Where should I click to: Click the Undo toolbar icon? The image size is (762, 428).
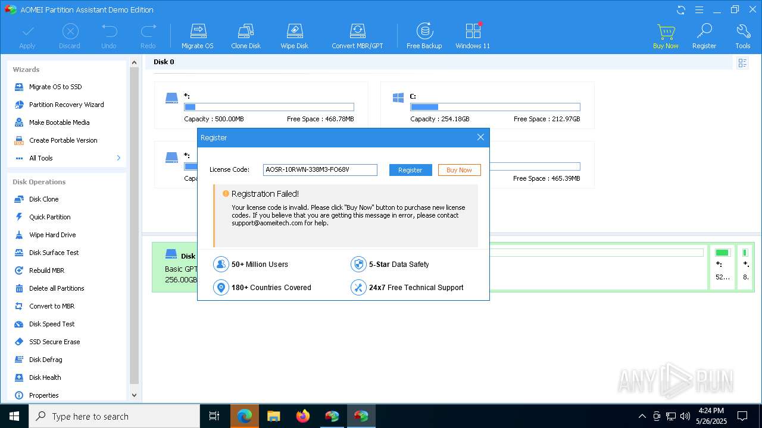pos(109,36)
